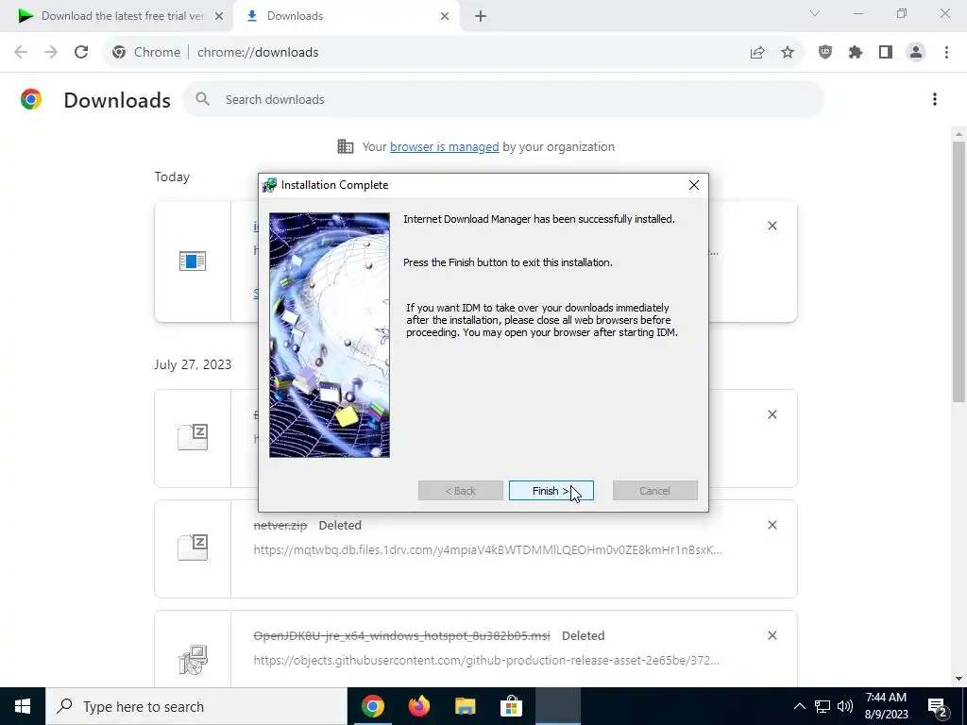Open File Explorer from the taskbar
The height and width of the screenshot is (725, 967).
[x=465, y=706]
